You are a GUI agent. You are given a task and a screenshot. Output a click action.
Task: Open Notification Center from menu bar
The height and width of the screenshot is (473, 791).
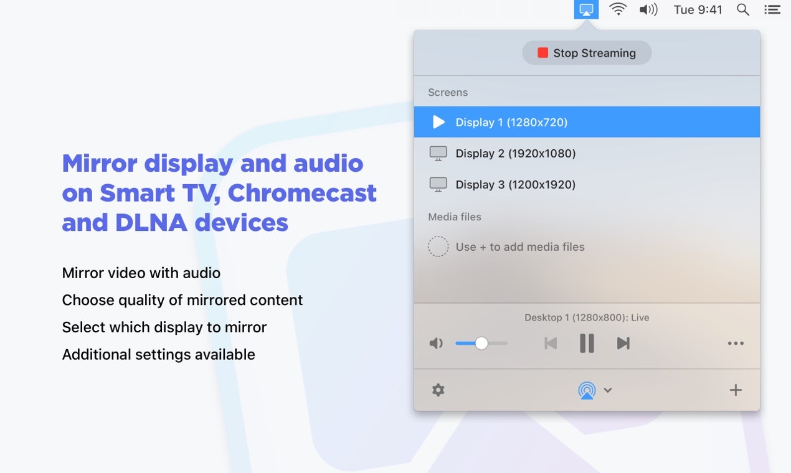click(772, 9)
